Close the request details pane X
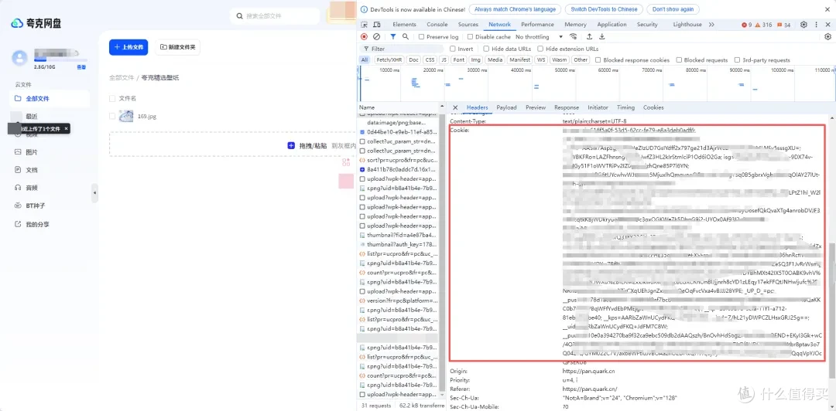The width and height of the screenshot is (836, 411). pyautogui.click(x=455, y=107)
